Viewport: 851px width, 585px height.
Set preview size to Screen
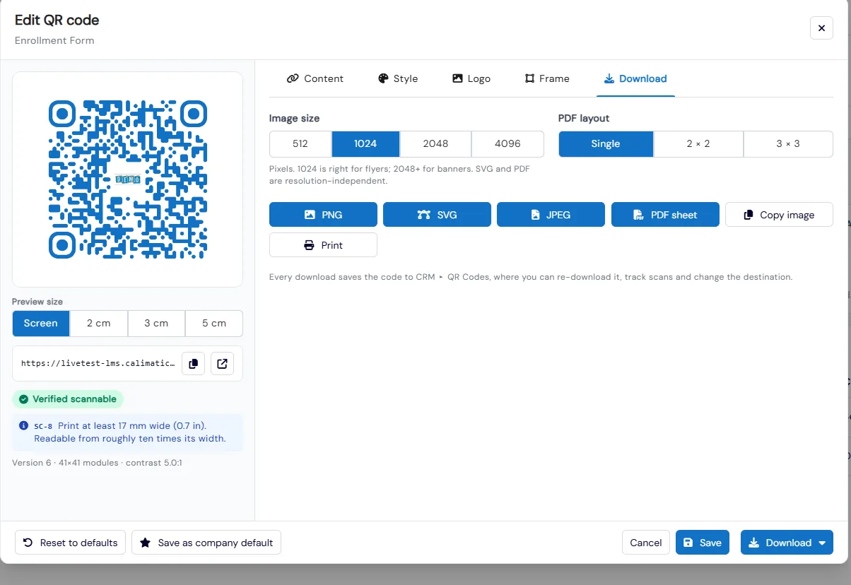click(x=41, y=324)
